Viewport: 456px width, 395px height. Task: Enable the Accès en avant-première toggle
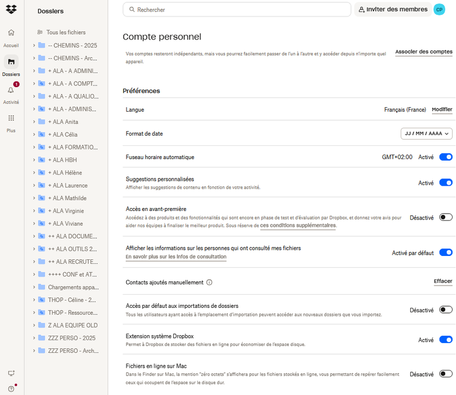tap(446, 217)
